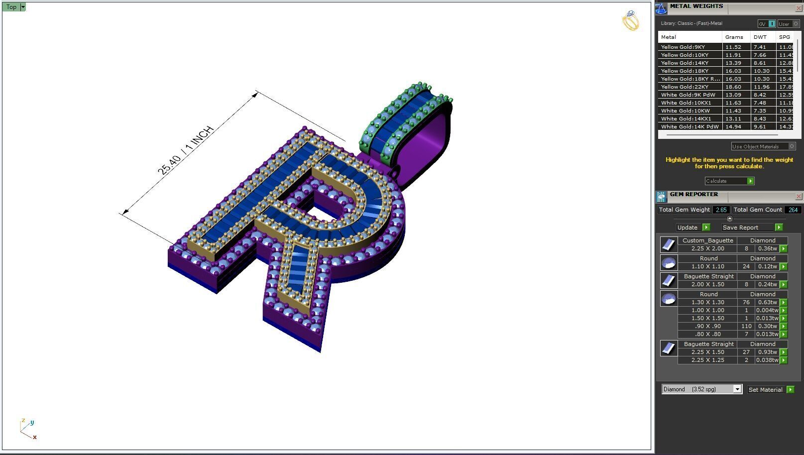This screenshot has width=804, height=455.
Task: Click green arrow beside 0.004tw row
Action: coord(784,310)
